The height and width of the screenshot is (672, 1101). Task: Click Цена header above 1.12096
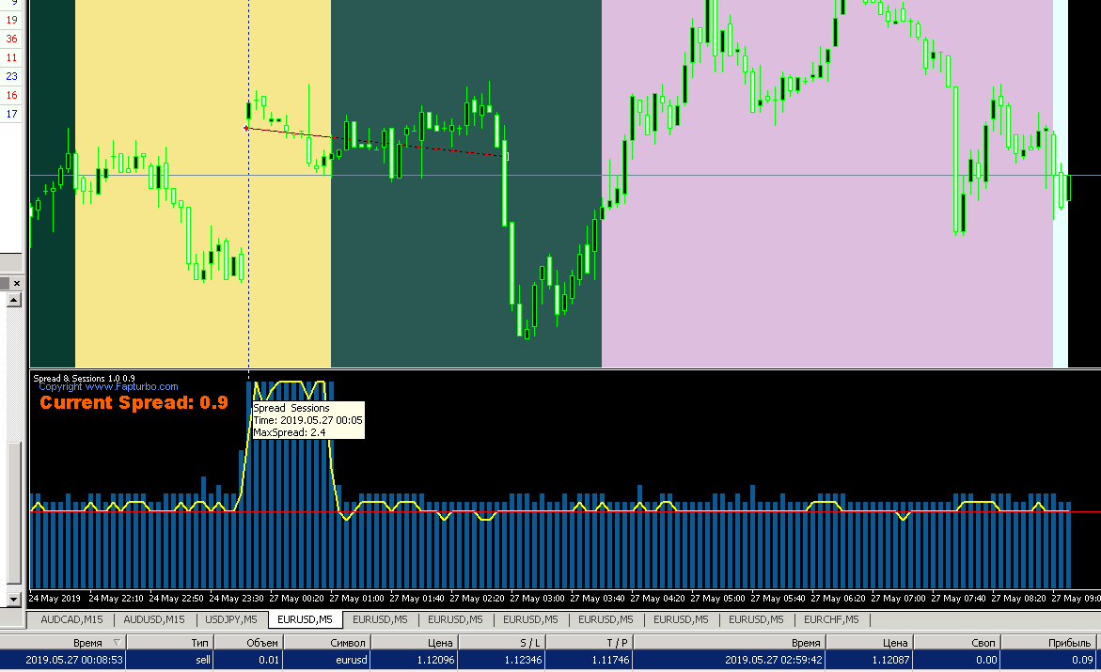[x=415, y=643]
